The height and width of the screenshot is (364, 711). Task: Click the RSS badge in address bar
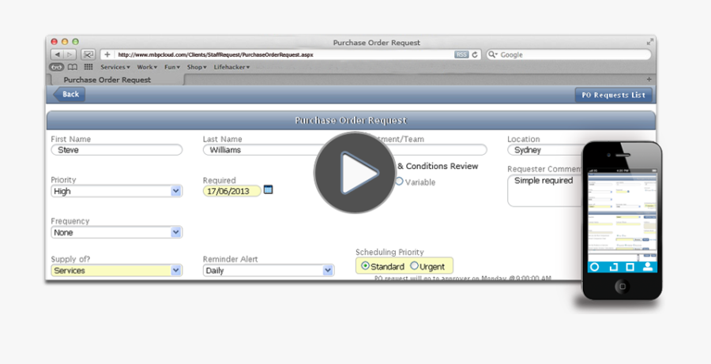point(461,54)
